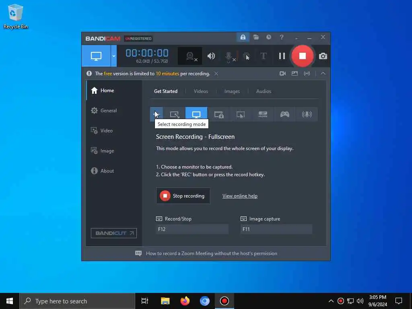
Task: Launch Firefox from the taskbar
Action: pos(185,301)
